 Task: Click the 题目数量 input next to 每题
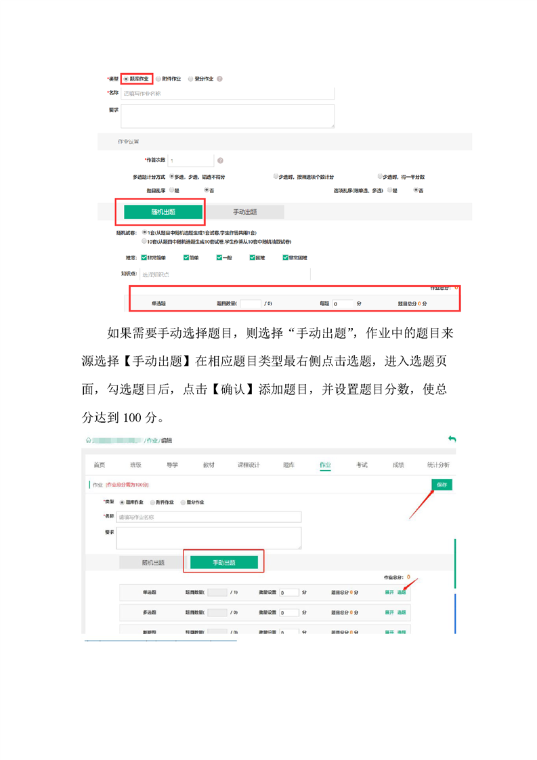tap(251, 303)
